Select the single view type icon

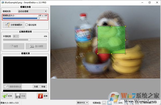coord(109,103)
